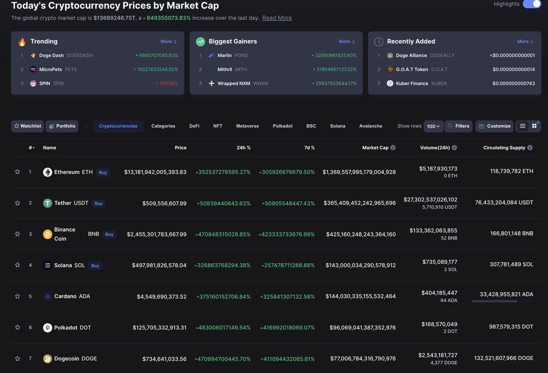Click the SPIN coin icon

coord(33,83)
